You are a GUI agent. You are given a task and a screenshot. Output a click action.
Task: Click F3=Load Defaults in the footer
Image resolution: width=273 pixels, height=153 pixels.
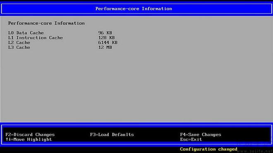[x=112, y=134]
